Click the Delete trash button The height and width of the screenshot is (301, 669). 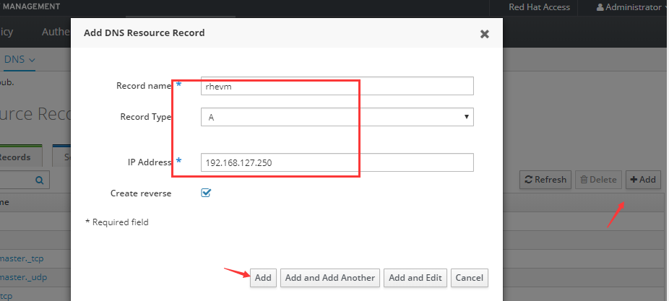pos(599,180)
